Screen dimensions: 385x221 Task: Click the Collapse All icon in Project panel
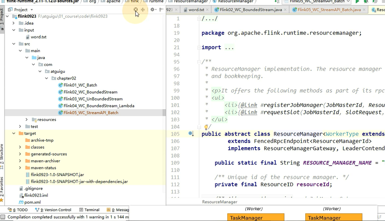143,10
